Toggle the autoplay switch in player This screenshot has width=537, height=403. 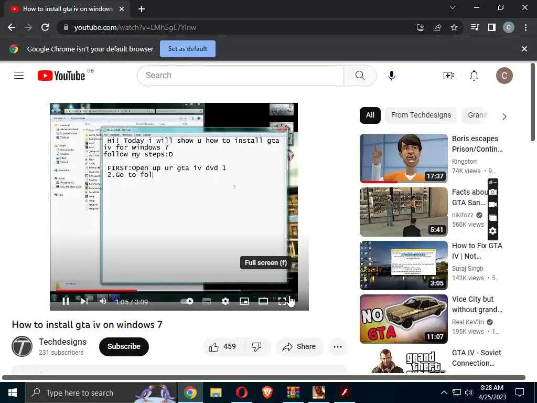(x=187, y=301)
